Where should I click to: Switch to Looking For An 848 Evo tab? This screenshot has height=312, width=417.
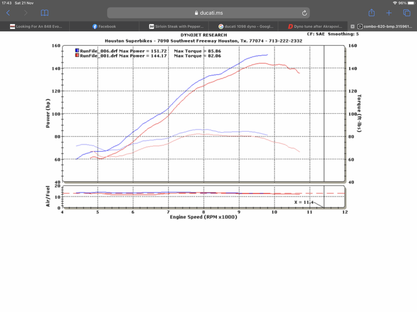(35, 26)
